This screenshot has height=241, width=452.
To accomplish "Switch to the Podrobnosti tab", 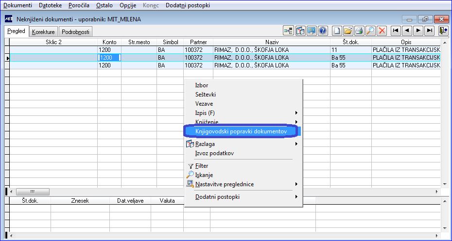I will [x=75, y=32].
